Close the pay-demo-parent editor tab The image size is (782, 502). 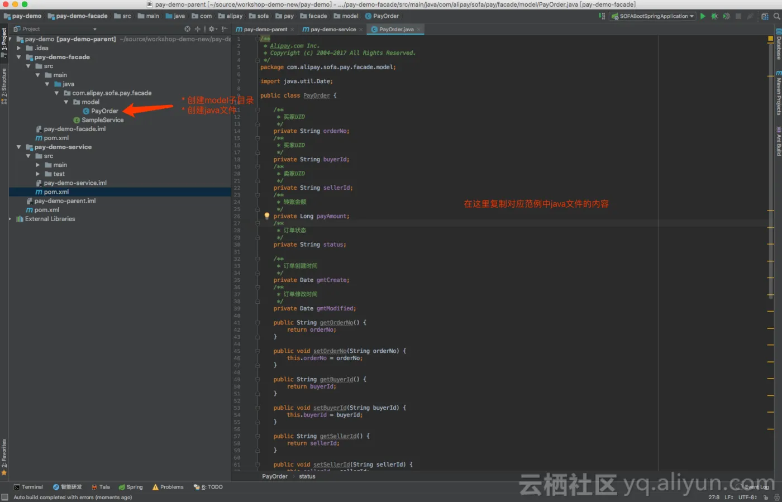tap(292, 30)
